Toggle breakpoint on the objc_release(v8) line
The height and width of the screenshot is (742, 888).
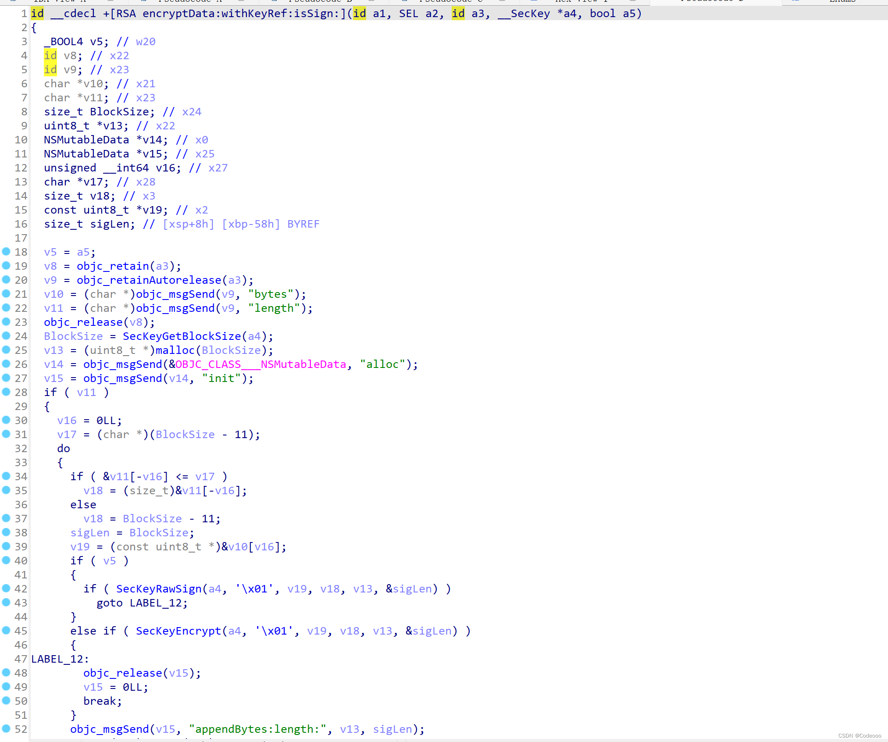coord(6,321)
